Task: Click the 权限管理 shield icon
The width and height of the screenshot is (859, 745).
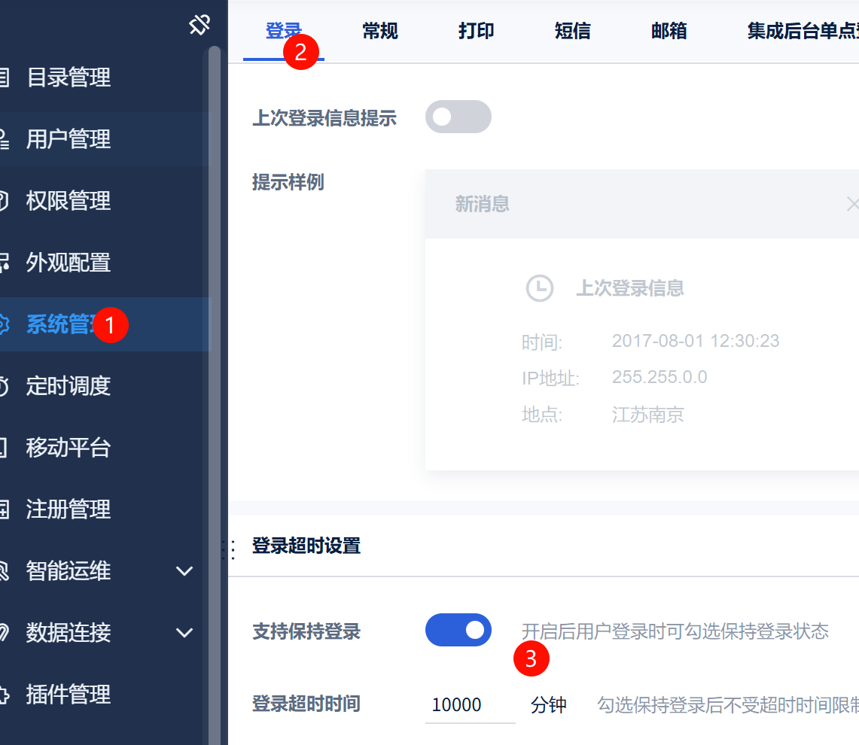Action: click(x=4, y=201)
